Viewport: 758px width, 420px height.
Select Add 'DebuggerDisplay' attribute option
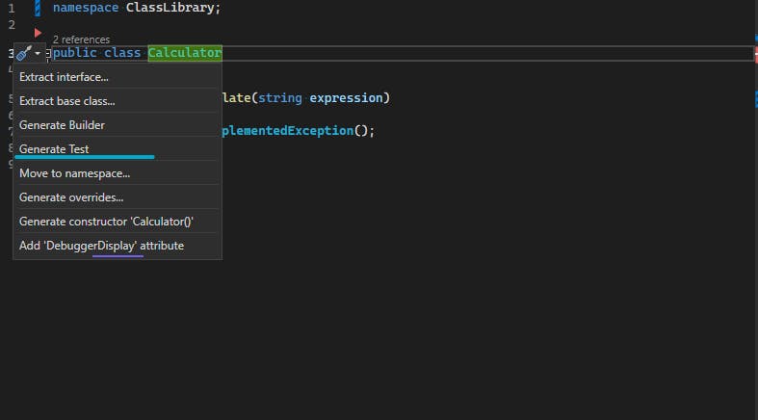click(x=101, y=246)
